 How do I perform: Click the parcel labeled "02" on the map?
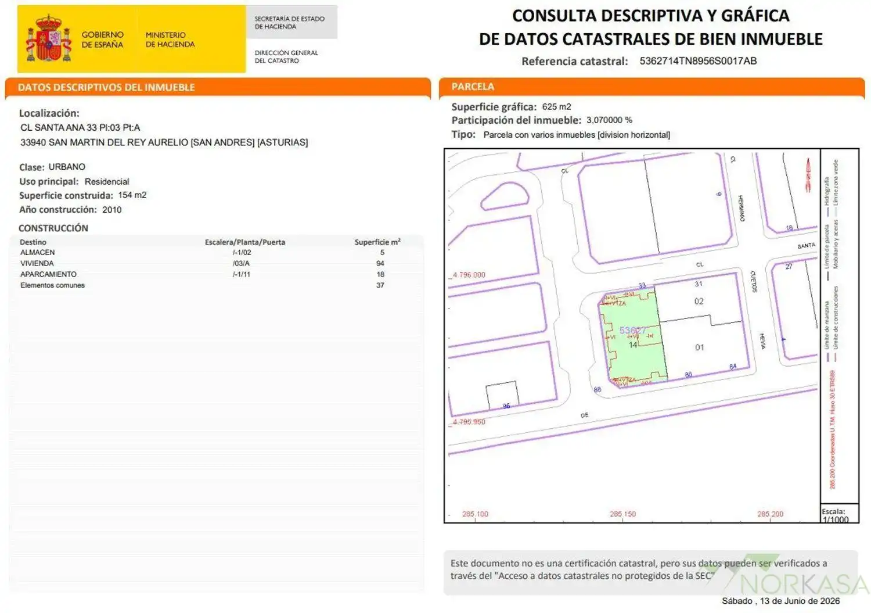(x=699, y=302)
